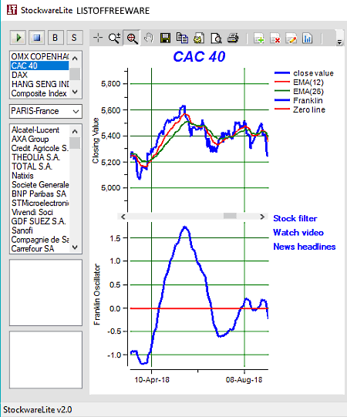Copy chart using the copy icon

[x=182, y=38]
